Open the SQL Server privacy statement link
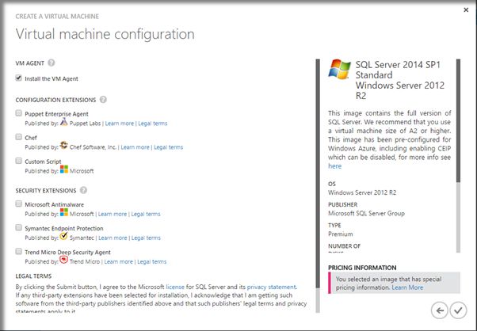477x331 pixels. click(269, 287)
